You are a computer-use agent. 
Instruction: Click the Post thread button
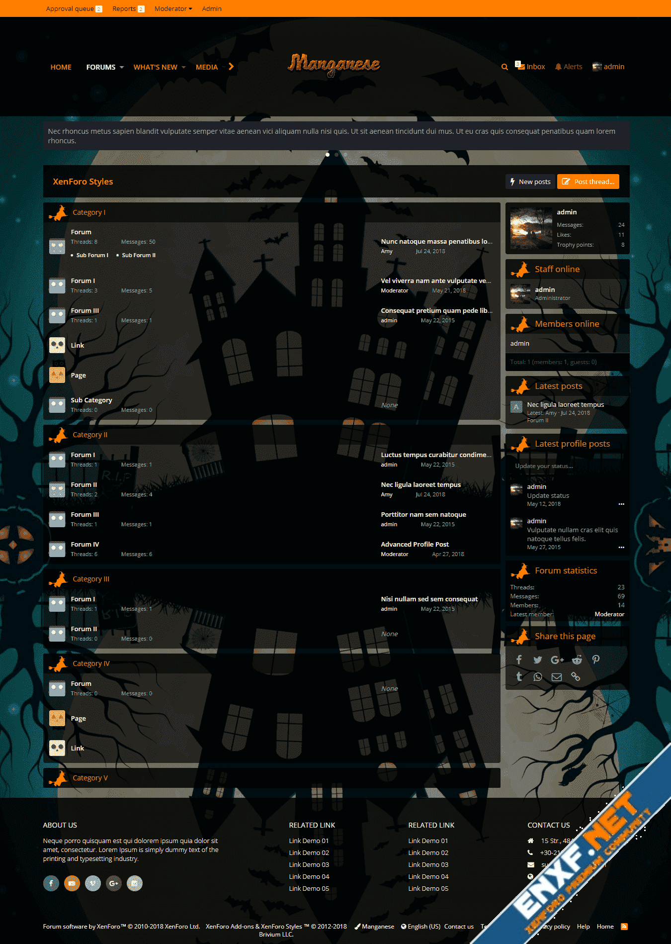coord(588,182)
